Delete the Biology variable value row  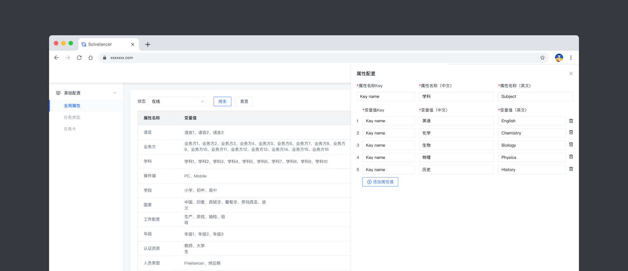pyautogui.click(x=571, y=145)
